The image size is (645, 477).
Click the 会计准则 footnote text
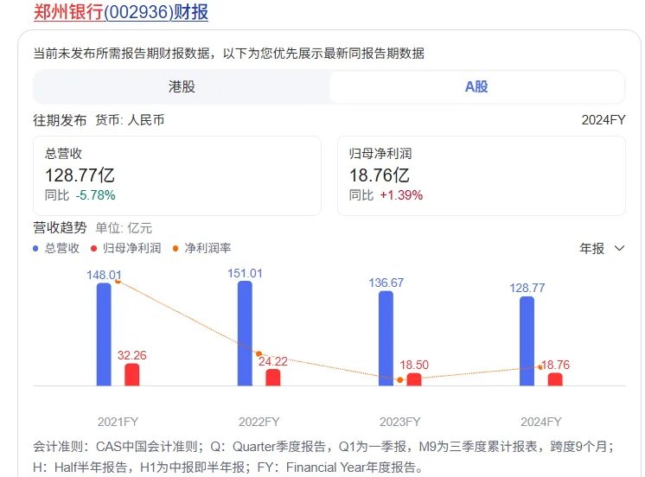coord(323,457)
